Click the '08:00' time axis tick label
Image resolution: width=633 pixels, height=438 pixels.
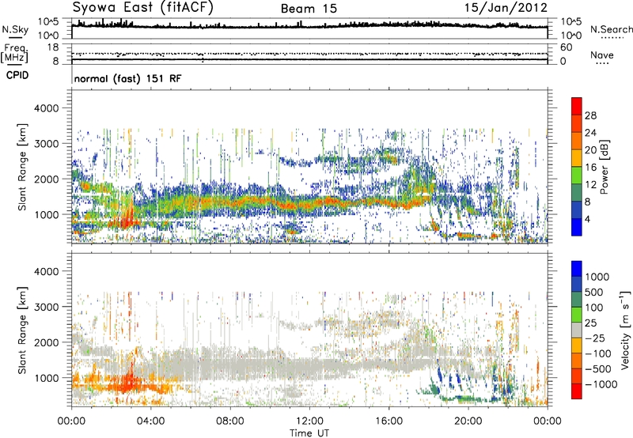point(230,421)
